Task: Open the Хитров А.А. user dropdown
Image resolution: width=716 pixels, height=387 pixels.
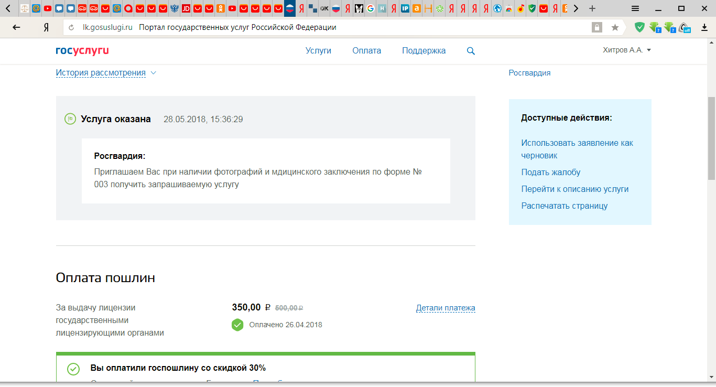Action: [x=627, y=50]
